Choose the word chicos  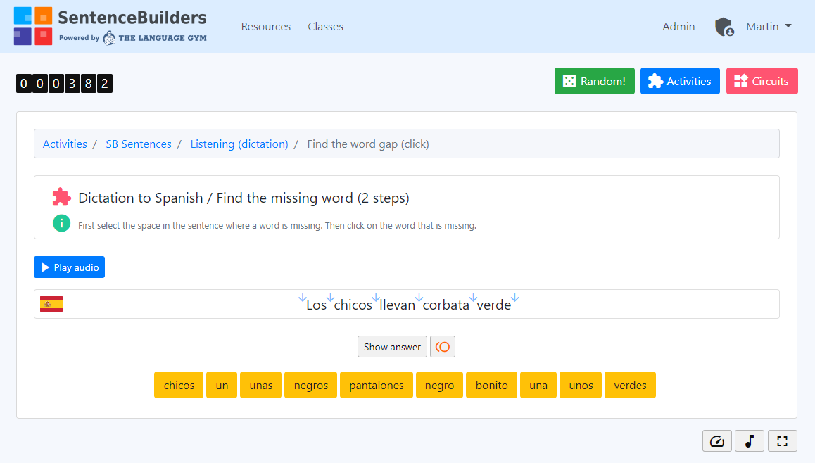click(x=179, y=385)
